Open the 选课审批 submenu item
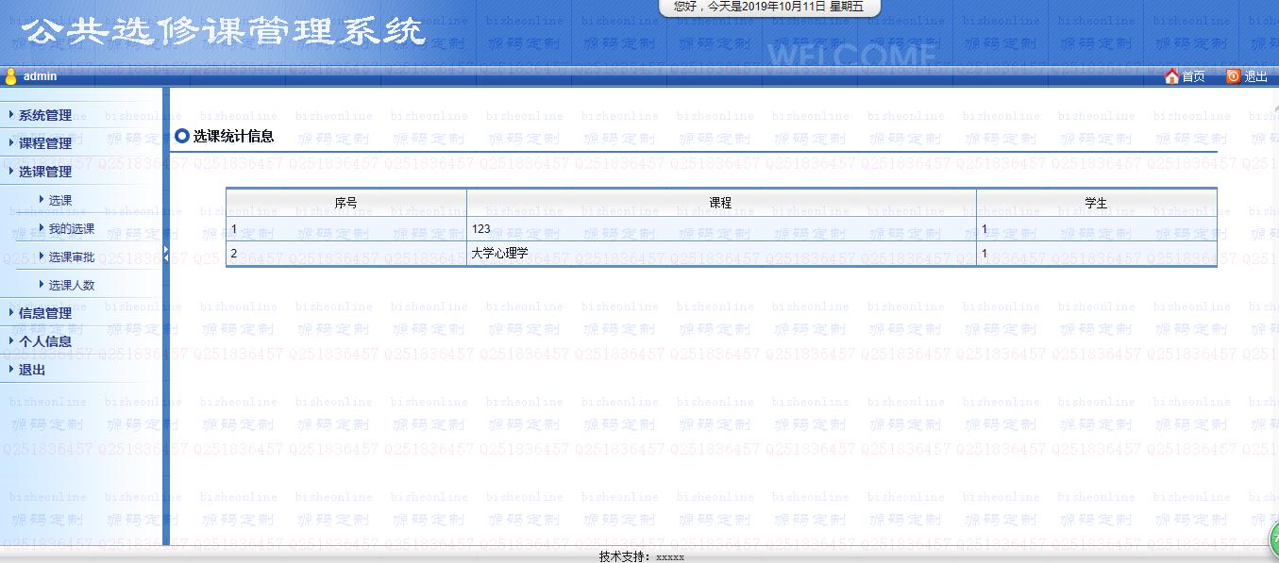 pyautogui.click(x=71, y=257)
